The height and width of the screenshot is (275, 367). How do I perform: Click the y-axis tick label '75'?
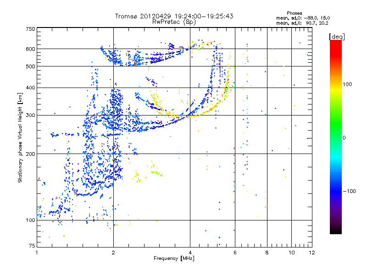coord(32,246)
